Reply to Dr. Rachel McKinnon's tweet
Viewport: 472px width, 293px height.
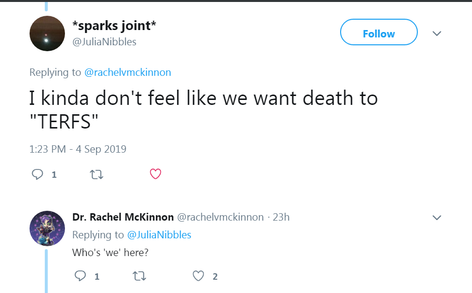click(x=80, y=276)
